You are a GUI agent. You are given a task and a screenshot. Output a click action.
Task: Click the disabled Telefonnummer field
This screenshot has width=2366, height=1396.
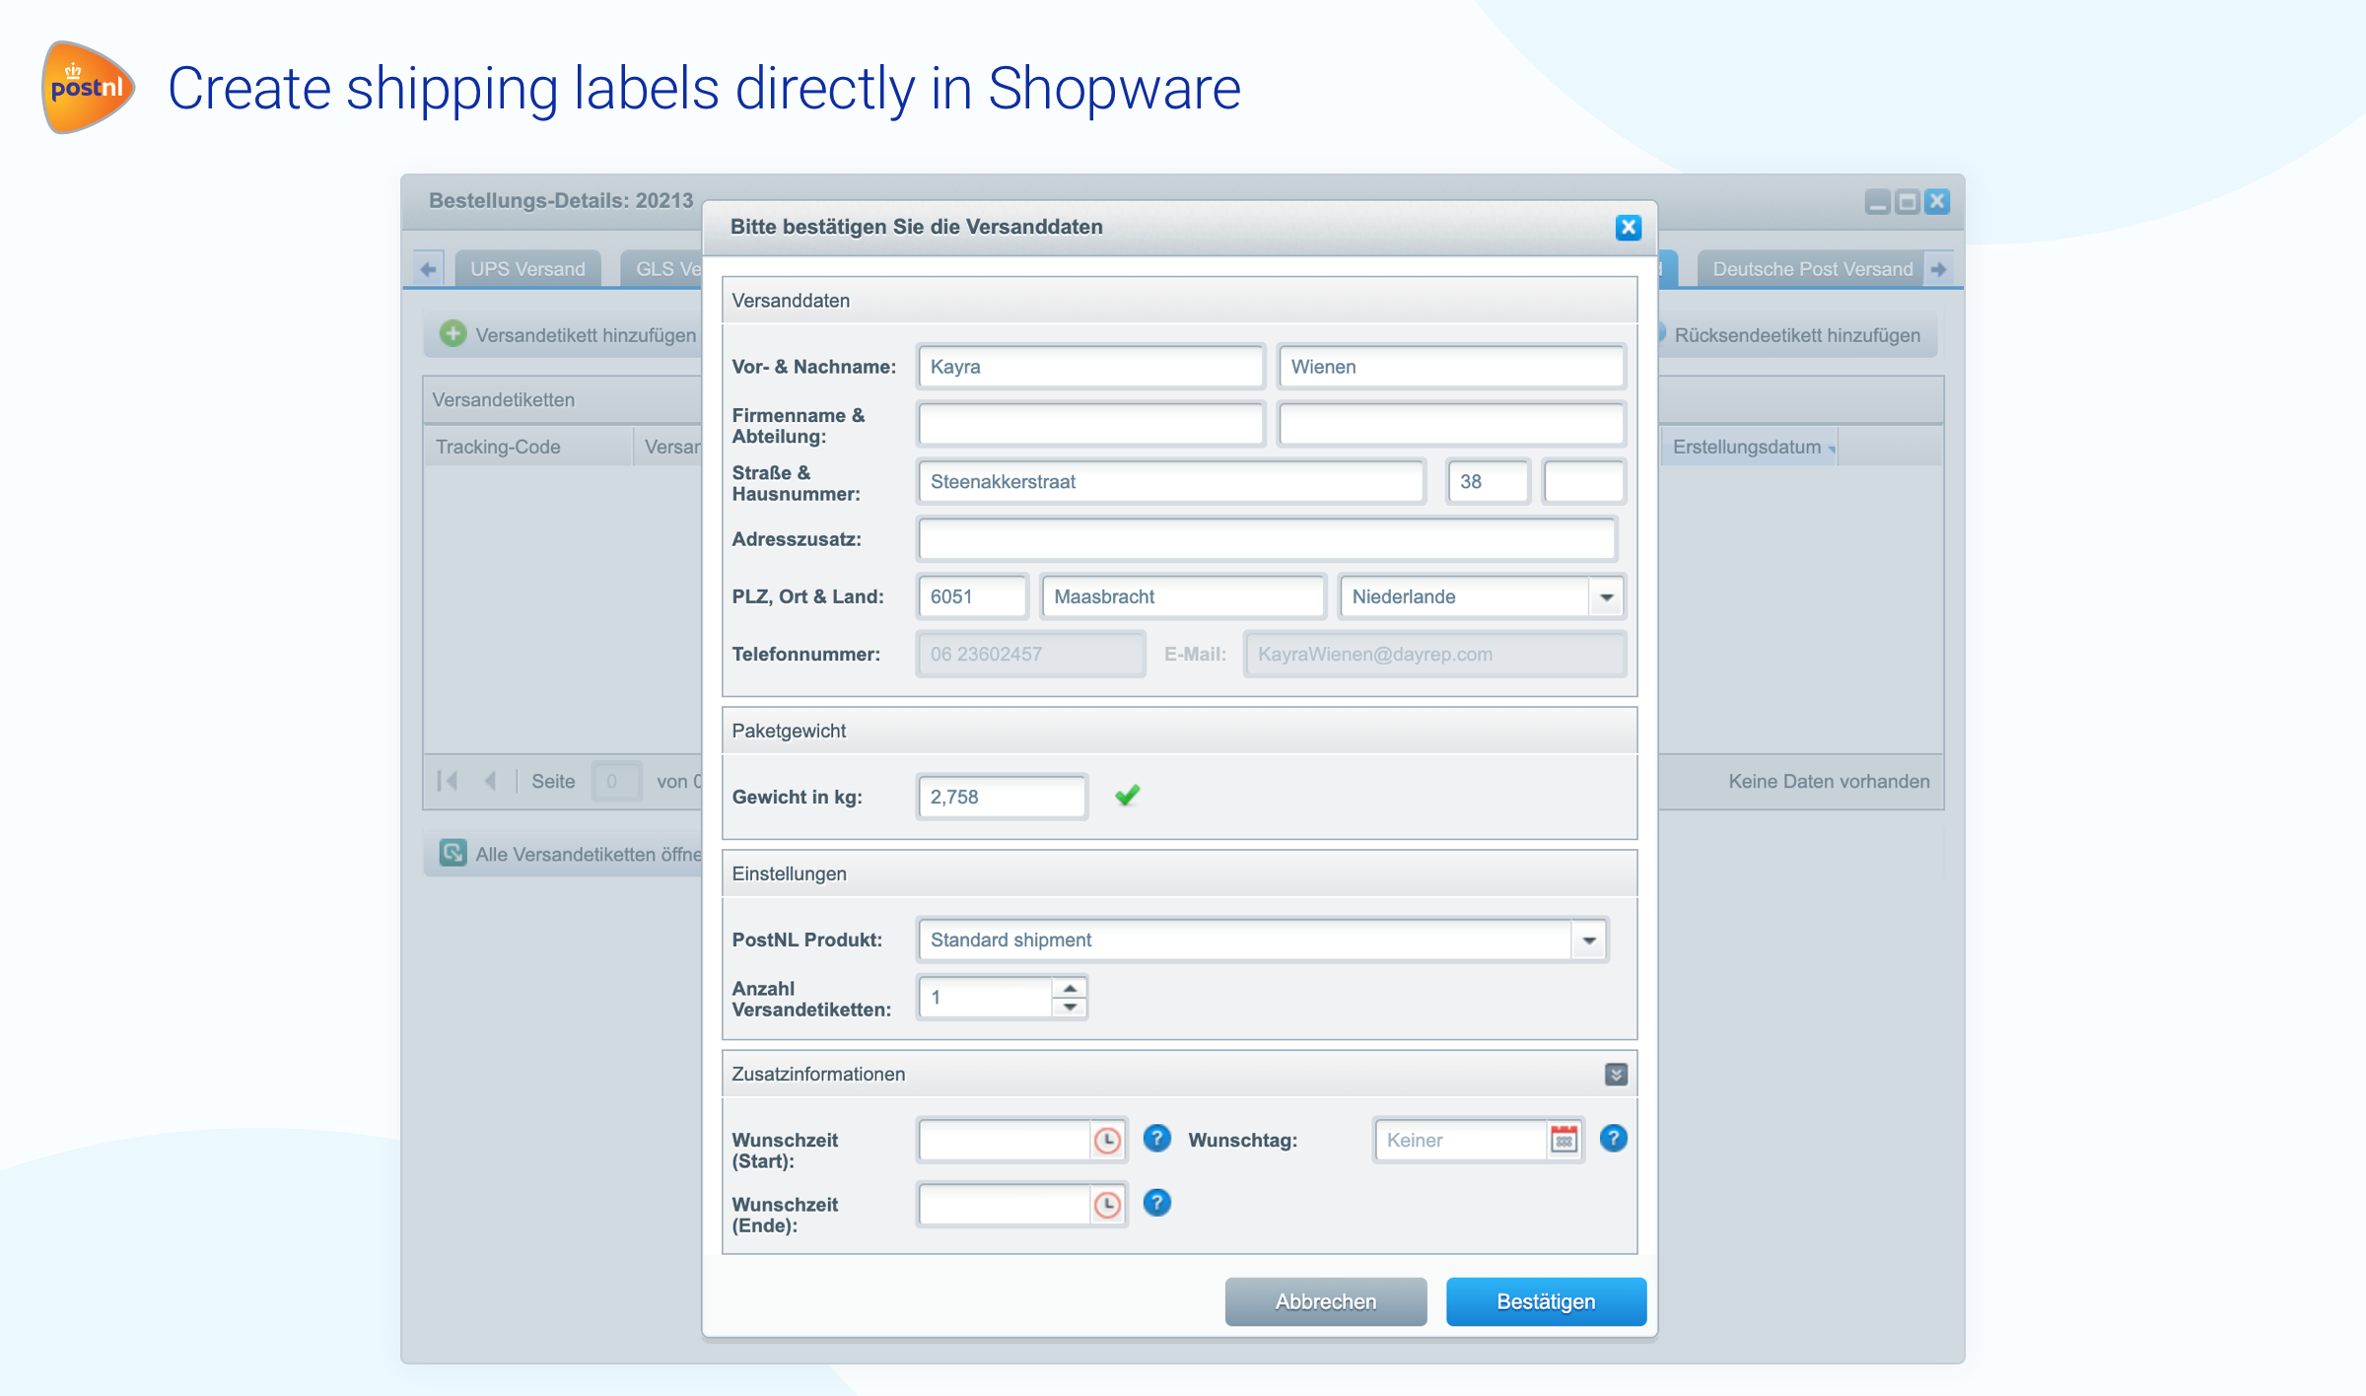coord(1031,654)
